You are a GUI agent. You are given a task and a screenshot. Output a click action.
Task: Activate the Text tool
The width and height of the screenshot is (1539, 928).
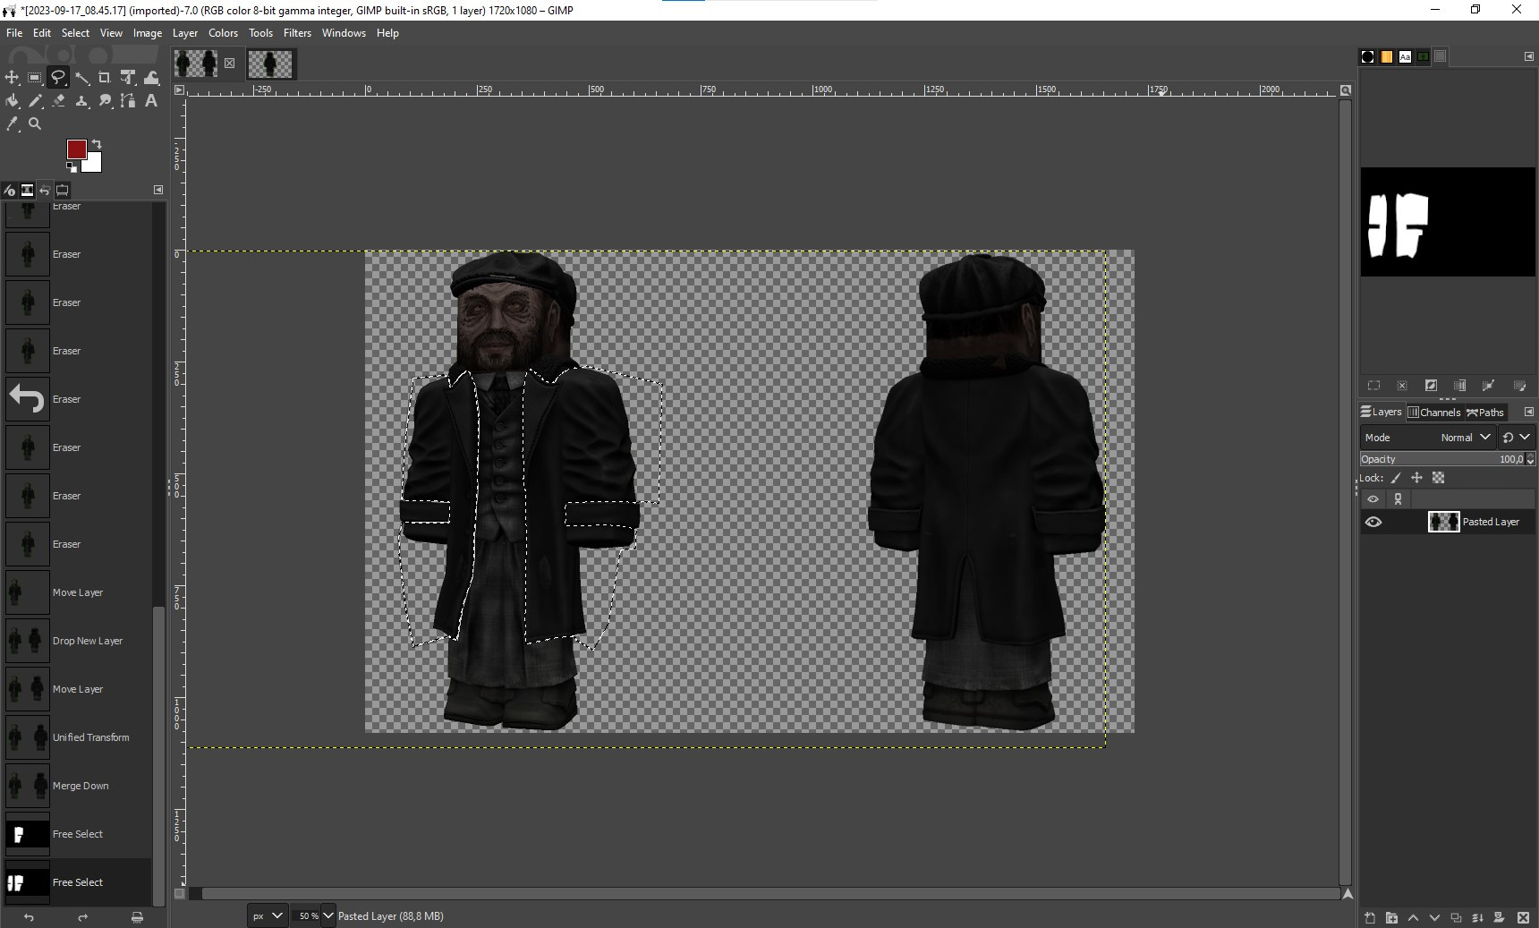pyautogui.click(x=151, y=101)
